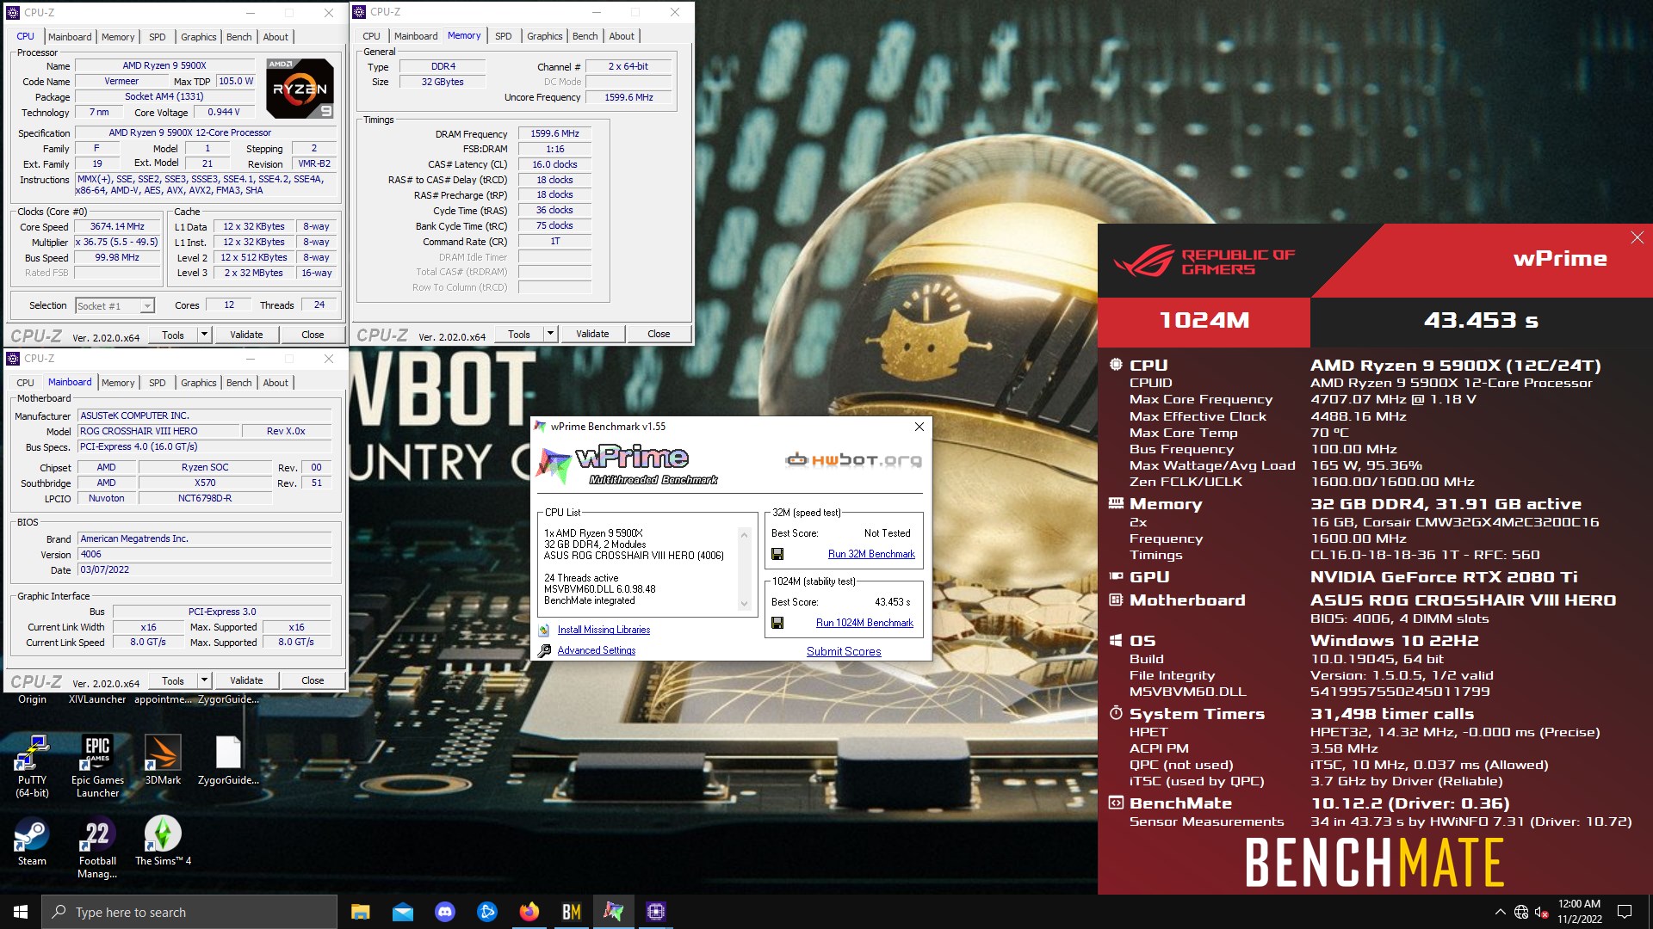Run the 32M Benchmark

871,555
